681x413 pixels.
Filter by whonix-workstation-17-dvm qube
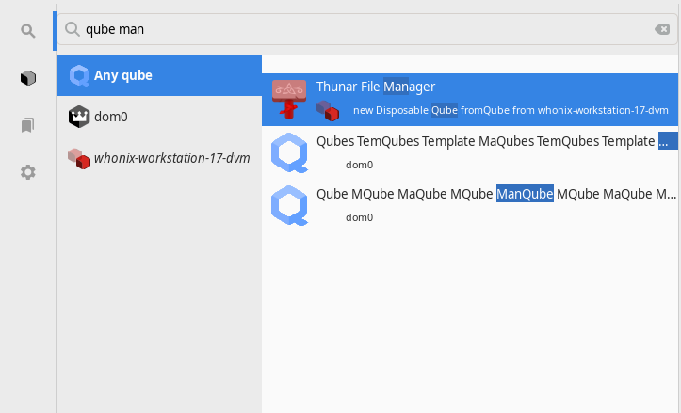(x=159, y=157)
